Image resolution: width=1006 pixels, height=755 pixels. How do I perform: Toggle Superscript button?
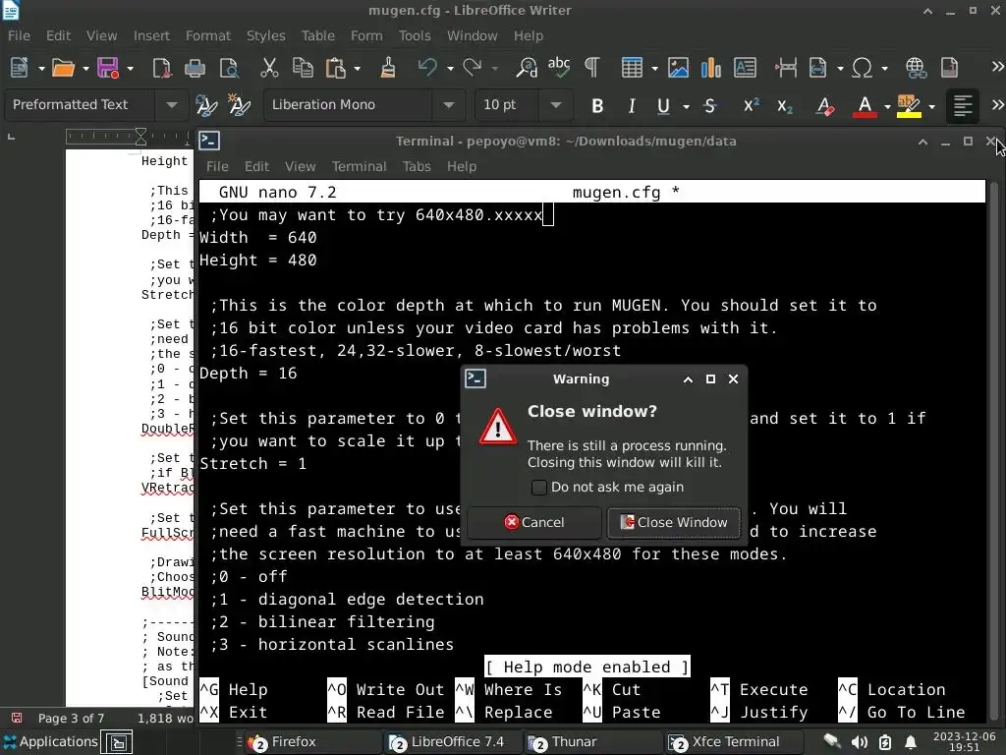point(752,105)
